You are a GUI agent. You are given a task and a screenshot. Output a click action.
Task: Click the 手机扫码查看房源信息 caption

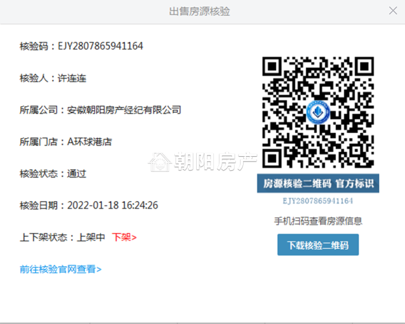point(318,221)
